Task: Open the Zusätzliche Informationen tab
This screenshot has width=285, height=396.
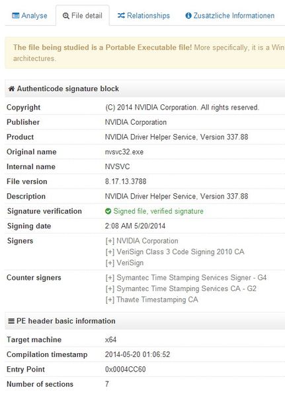Action: click(230, 16)
